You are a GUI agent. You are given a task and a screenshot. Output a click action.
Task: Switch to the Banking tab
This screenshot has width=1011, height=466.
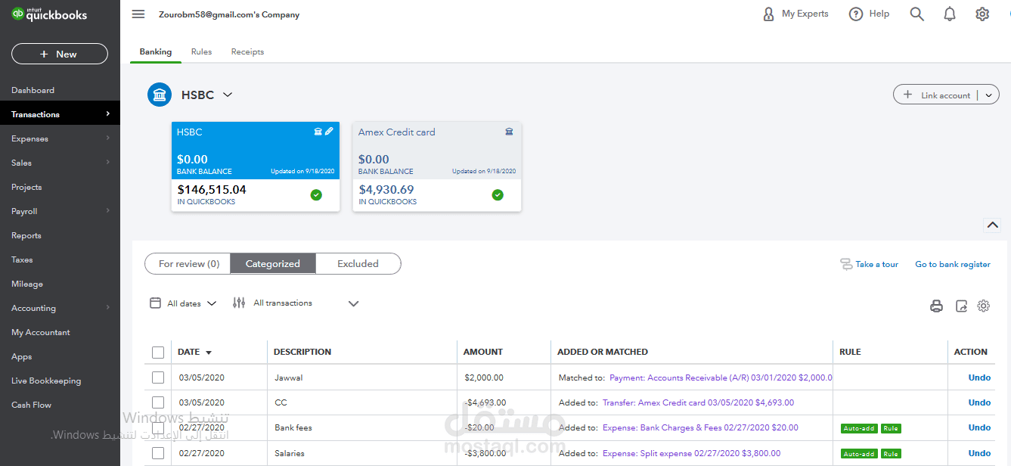point(156,52)
